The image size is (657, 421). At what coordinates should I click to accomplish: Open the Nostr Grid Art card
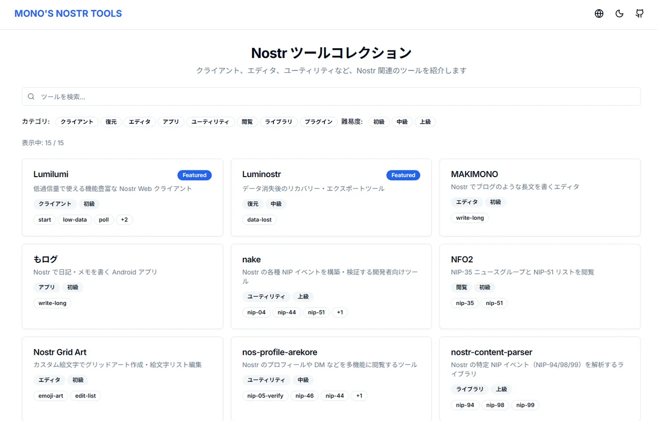click(122, 379)
